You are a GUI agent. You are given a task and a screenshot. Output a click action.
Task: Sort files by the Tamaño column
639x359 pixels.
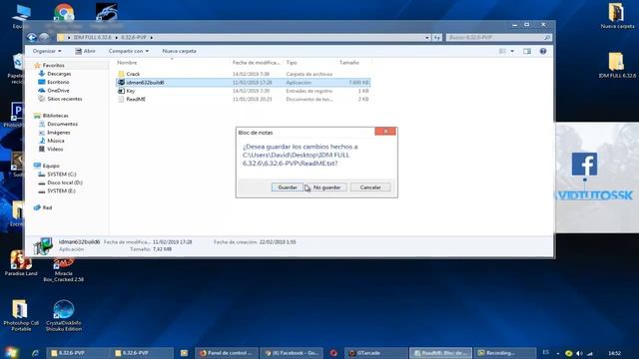pos(349,63)
